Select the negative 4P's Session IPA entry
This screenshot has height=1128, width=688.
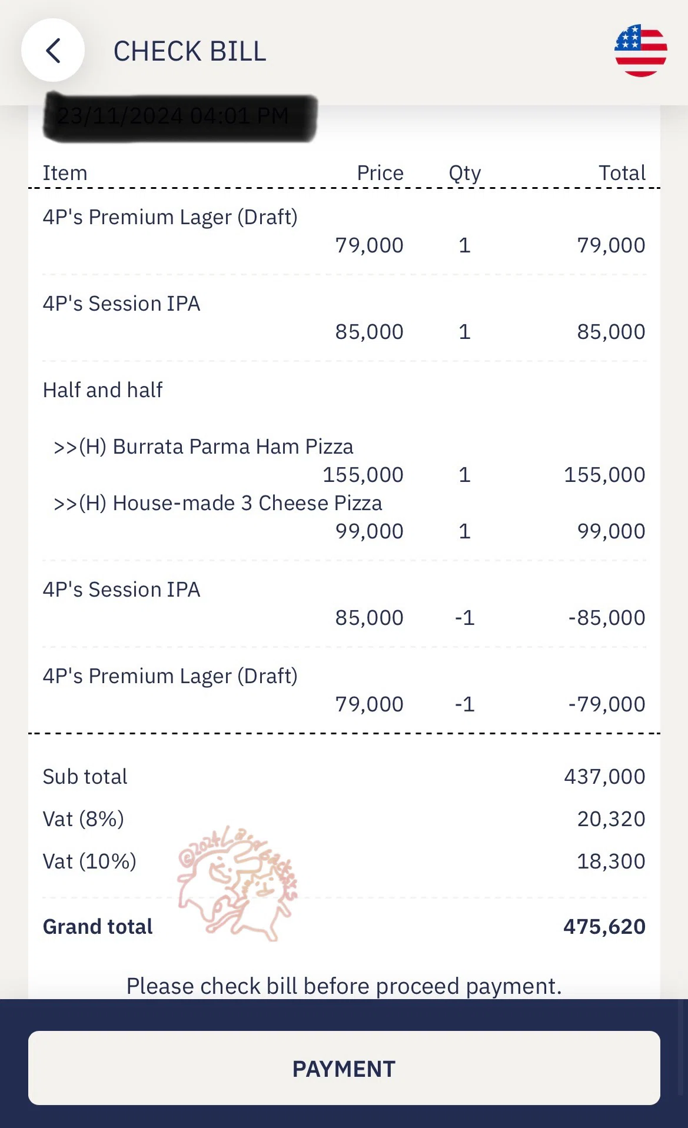(x=344, y=604)
